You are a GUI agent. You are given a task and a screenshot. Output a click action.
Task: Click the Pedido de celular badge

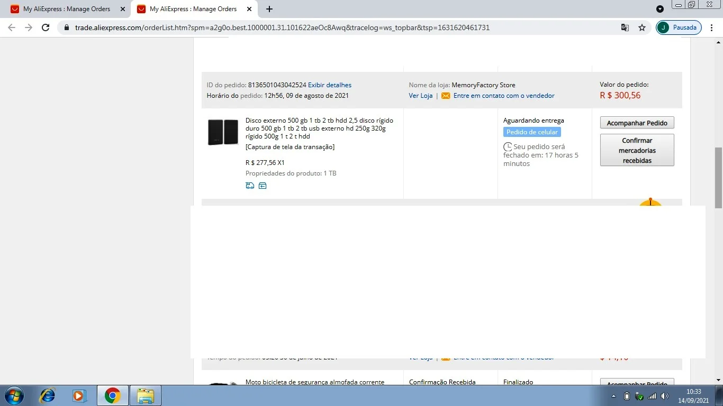pyautogui.click(x=532, y=132)
